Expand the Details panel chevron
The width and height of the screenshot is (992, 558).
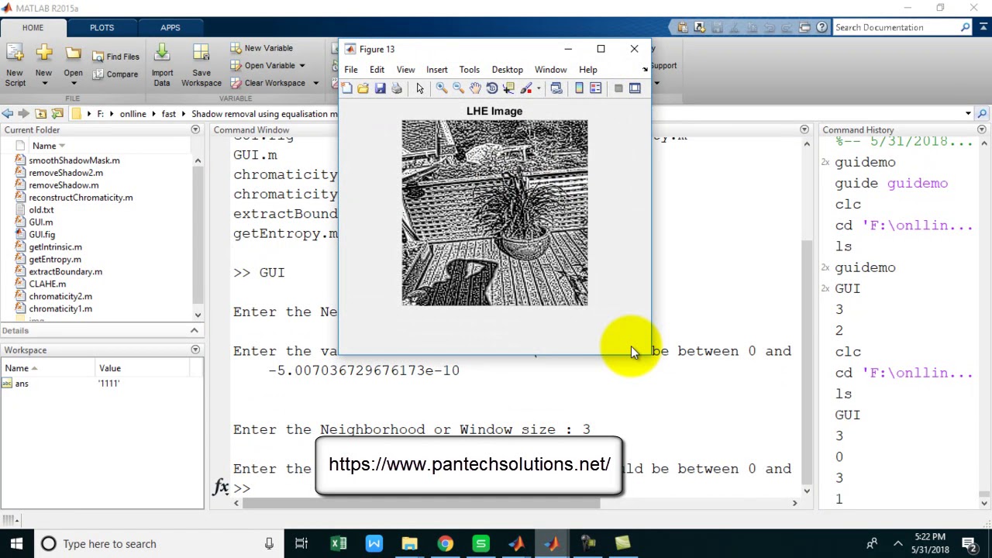tap(195, 331)
